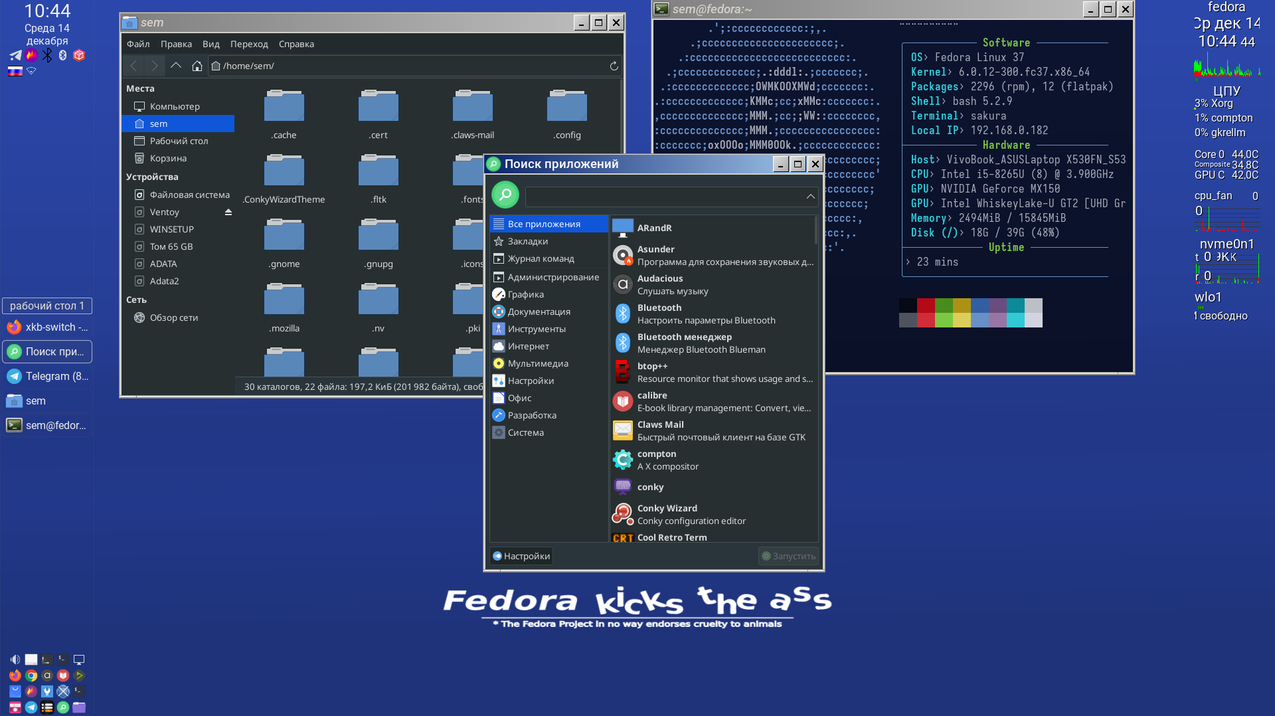The width and height of the screenshot is (1275, 716).
Task: Select the .mozilla folder
Action: pos(284,308)
